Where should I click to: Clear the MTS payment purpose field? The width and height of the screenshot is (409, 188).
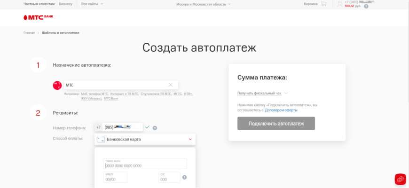point(171,85)
